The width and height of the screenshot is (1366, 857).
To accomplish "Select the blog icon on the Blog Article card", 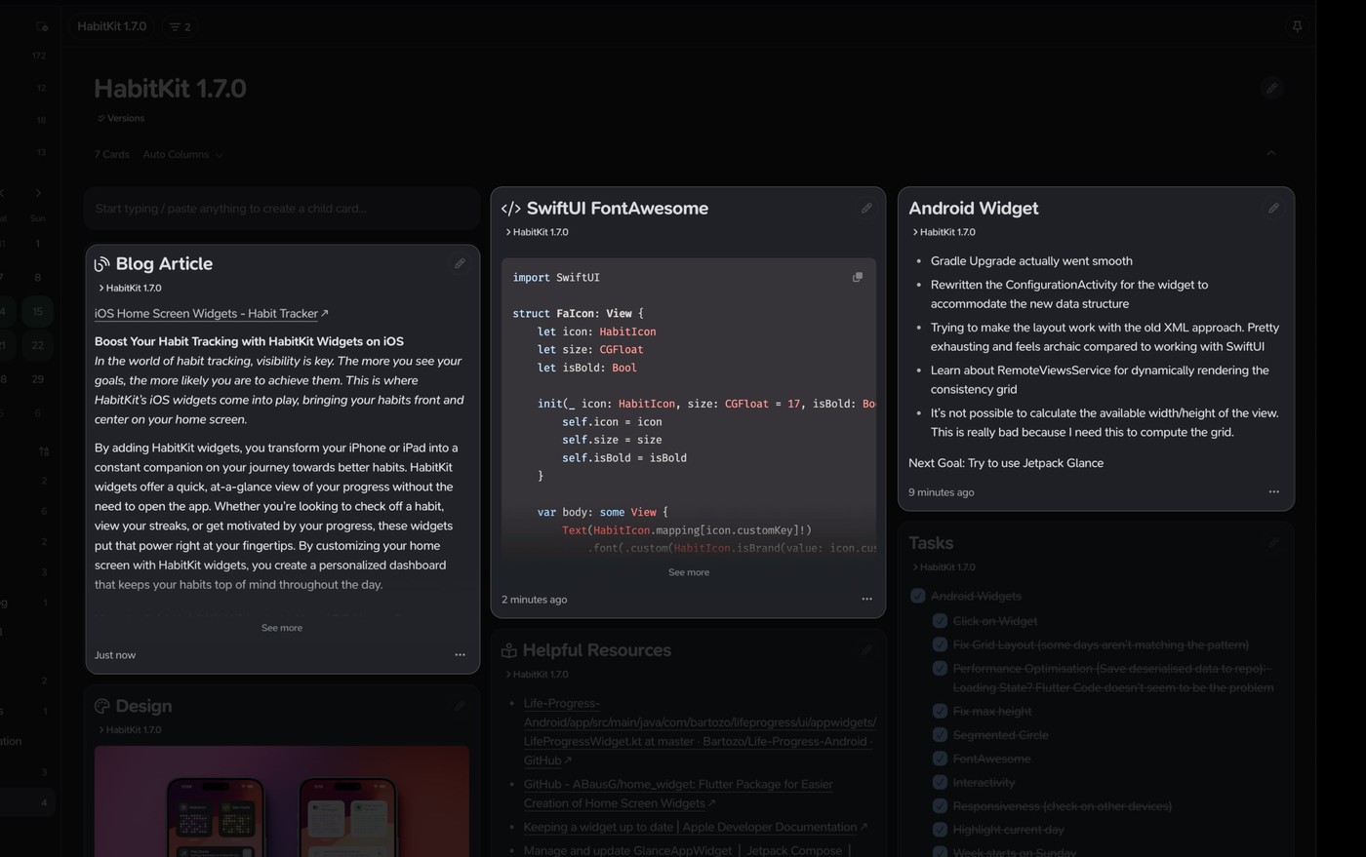I will tap(100, 263).
